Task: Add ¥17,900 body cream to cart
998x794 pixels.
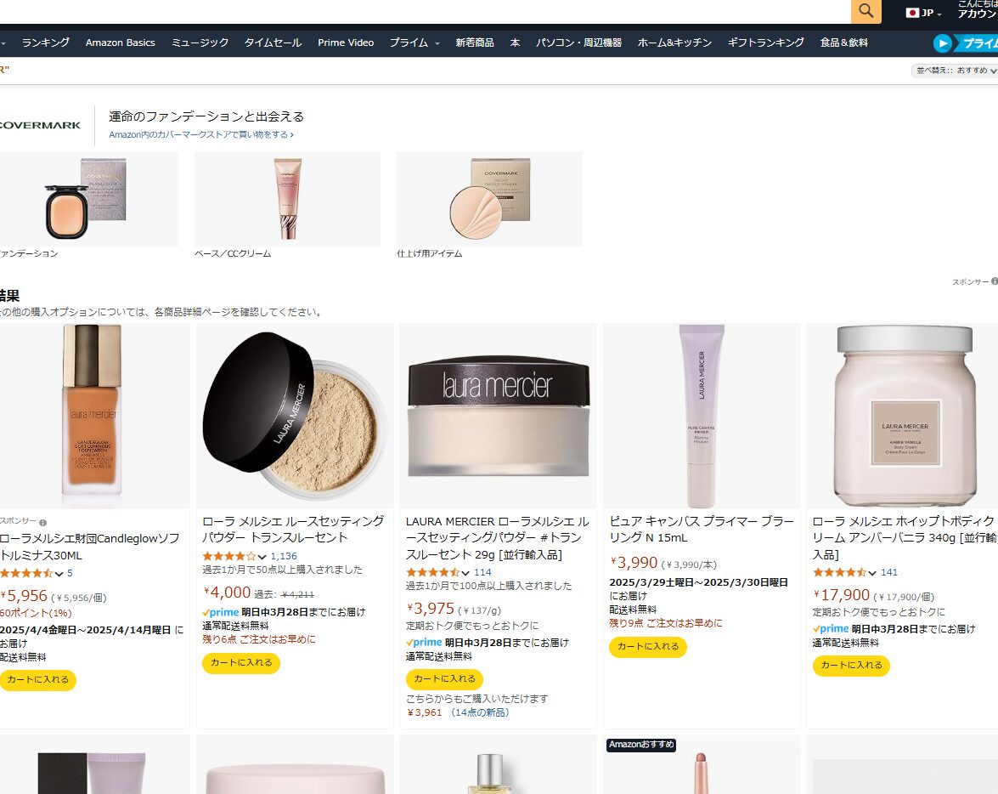Action: (x=851, y=666)
